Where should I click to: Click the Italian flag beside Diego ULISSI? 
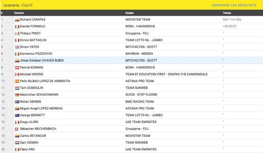point(17,122)
